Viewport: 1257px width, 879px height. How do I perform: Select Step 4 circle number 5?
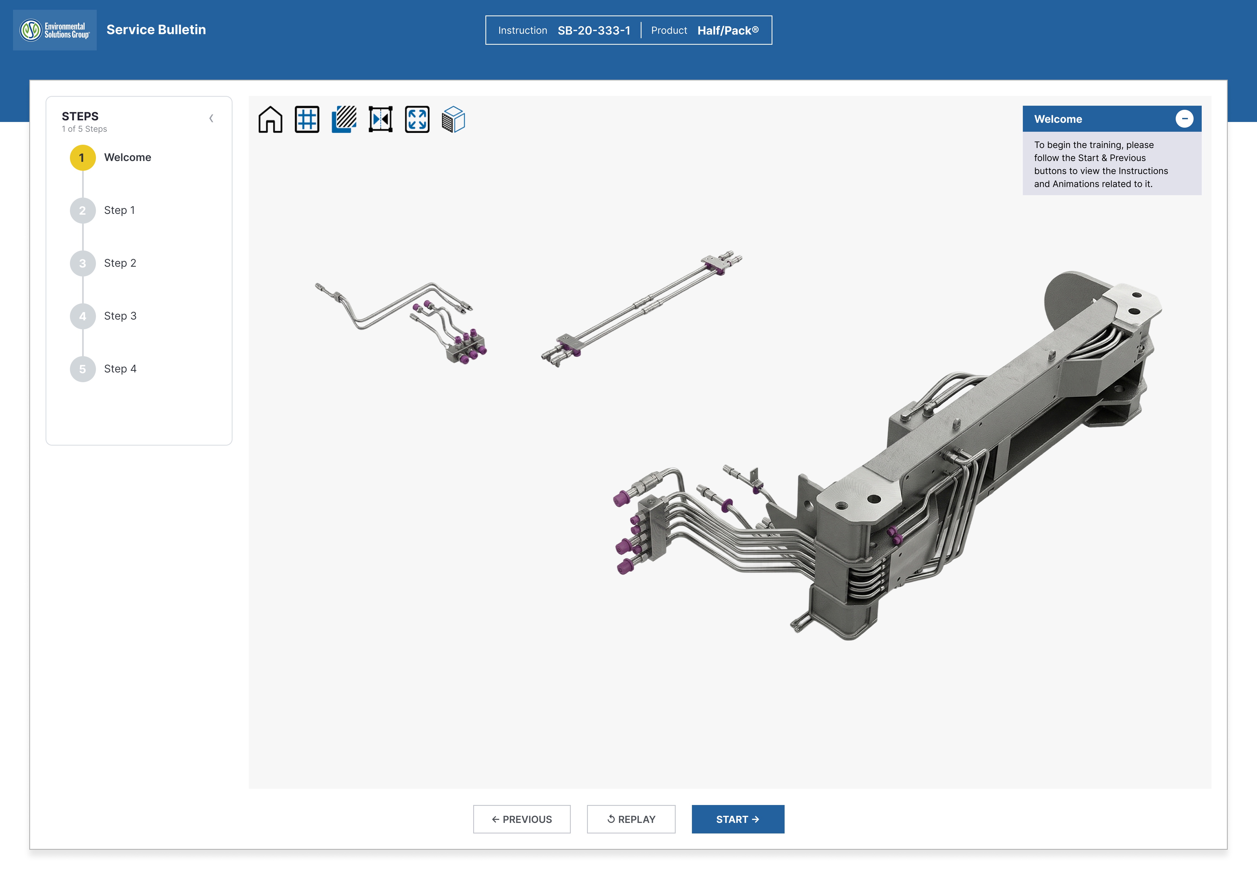pyautogui.click(x=83, y=369)
